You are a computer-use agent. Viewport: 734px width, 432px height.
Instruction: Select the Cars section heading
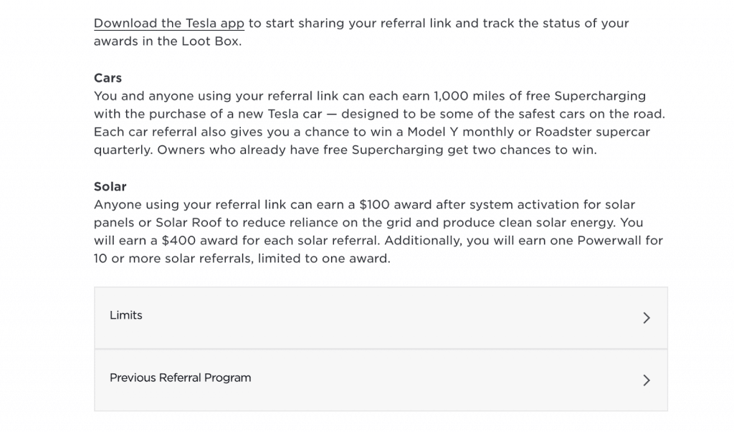click(108, 77)
